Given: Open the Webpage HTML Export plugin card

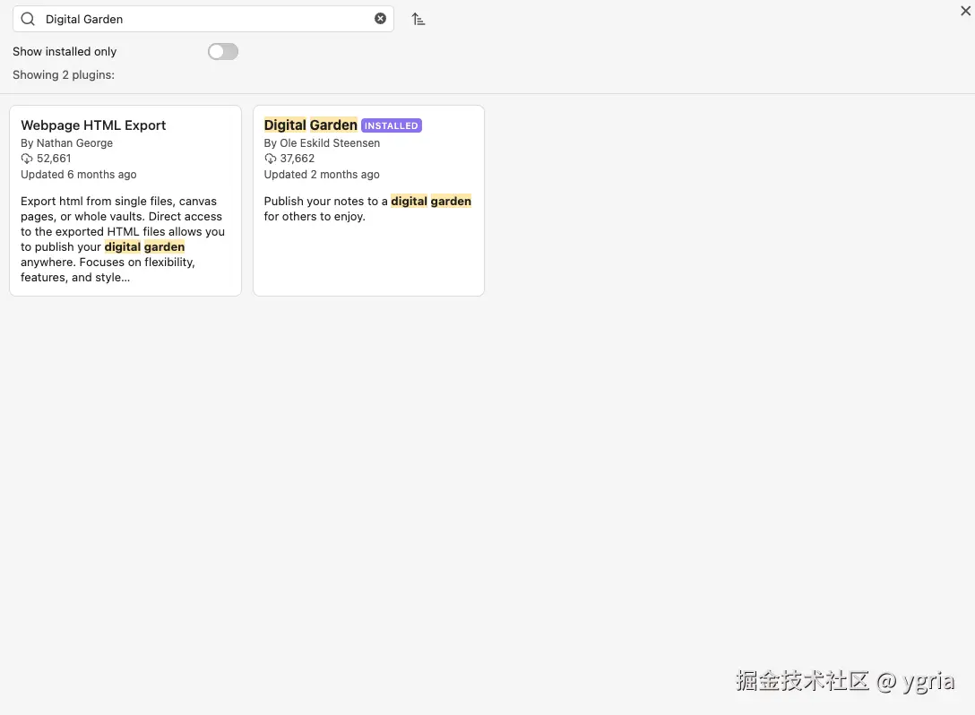Looking at the screenshot, I should (125, 201).
